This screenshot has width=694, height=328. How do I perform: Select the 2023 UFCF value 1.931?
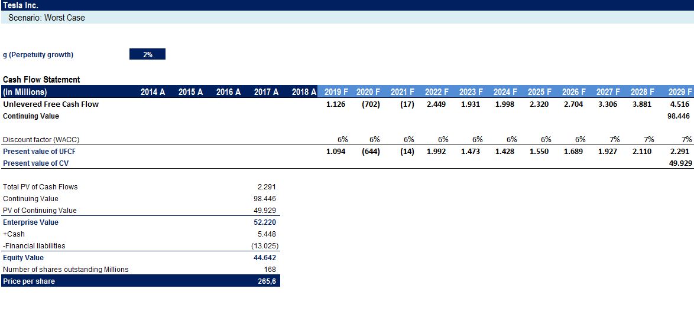tap(471, 104)
